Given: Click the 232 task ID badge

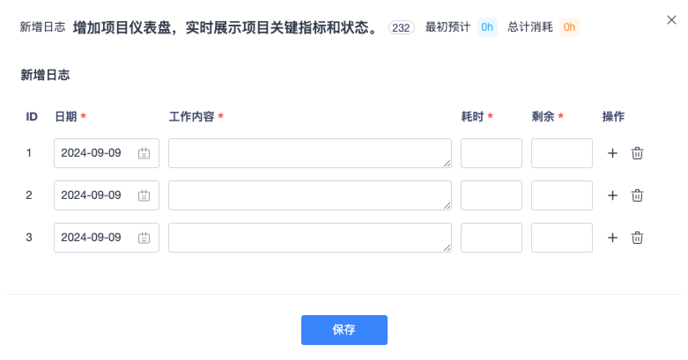Looking at the screenshot, I should click(x=401, y=28).
